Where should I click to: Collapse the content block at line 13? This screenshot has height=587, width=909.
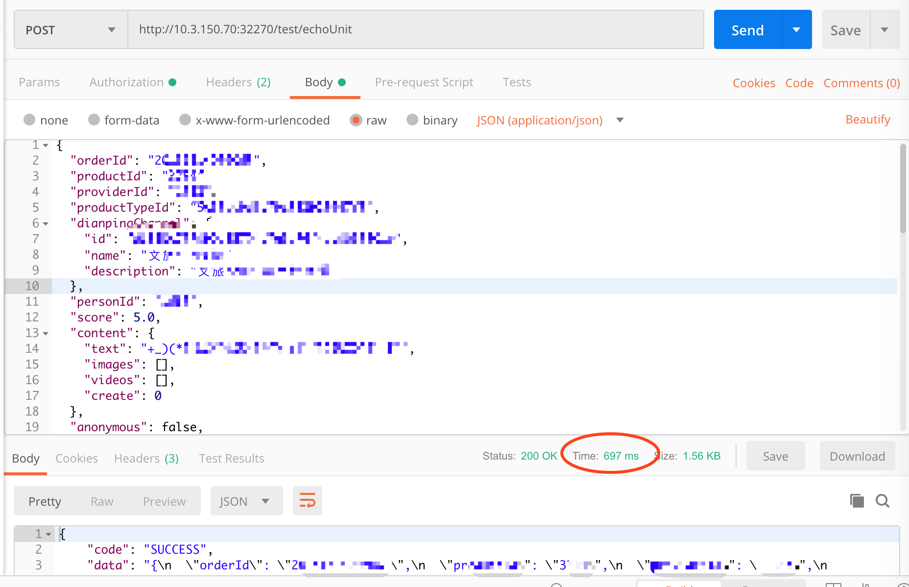[x=46, y=334]
